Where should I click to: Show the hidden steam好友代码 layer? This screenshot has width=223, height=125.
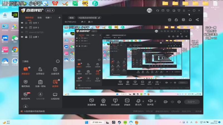pyautogui.click(x=22, y=32)
